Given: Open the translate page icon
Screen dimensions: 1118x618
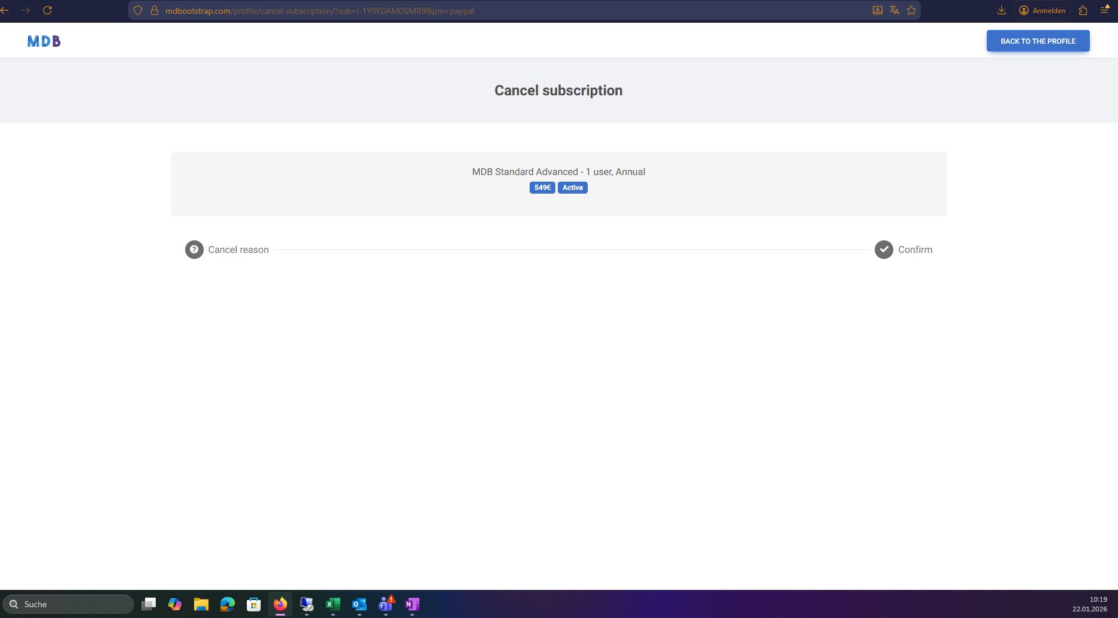Looking at the screenshot, I should pyautogui.click(x=895, y=10).
